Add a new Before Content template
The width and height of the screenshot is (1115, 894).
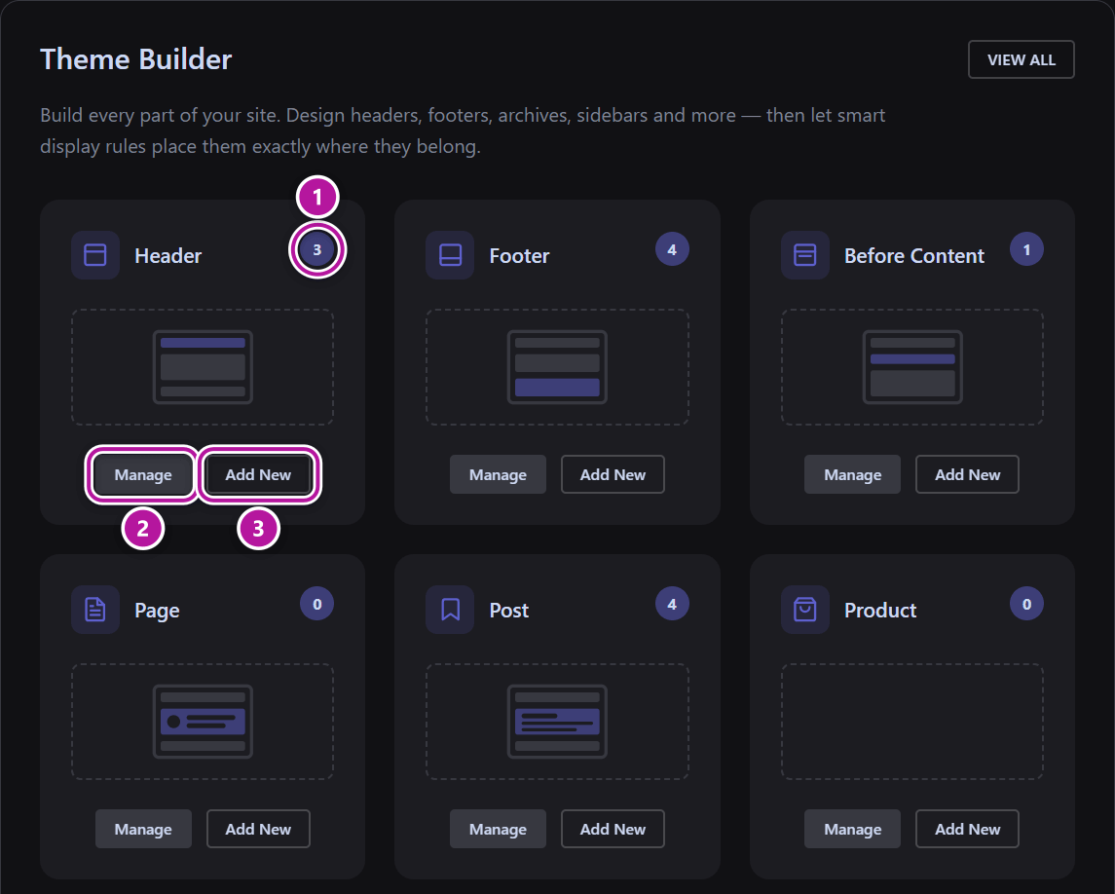(x=967, y=474)
